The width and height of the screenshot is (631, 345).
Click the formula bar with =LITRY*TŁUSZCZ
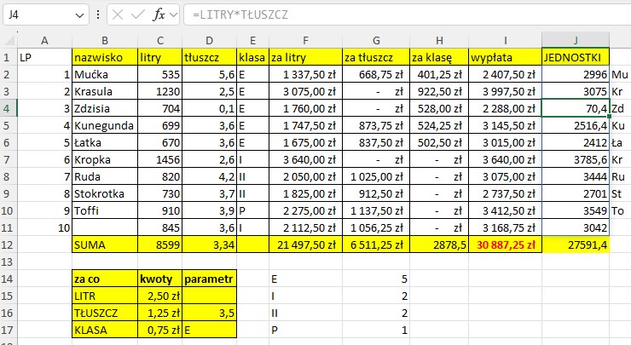401,15
